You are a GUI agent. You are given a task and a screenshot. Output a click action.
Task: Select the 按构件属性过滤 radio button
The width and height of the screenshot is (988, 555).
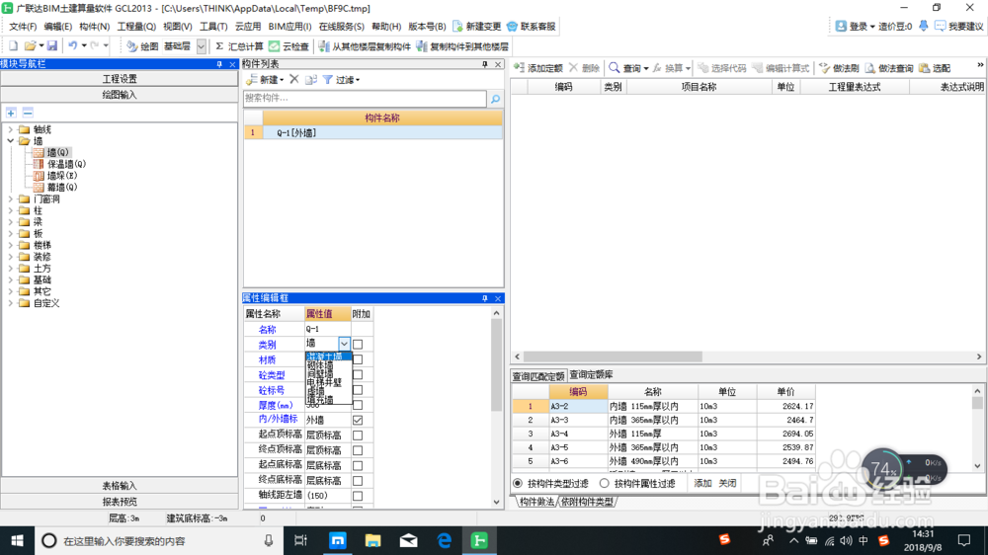[x=605, y=483]
